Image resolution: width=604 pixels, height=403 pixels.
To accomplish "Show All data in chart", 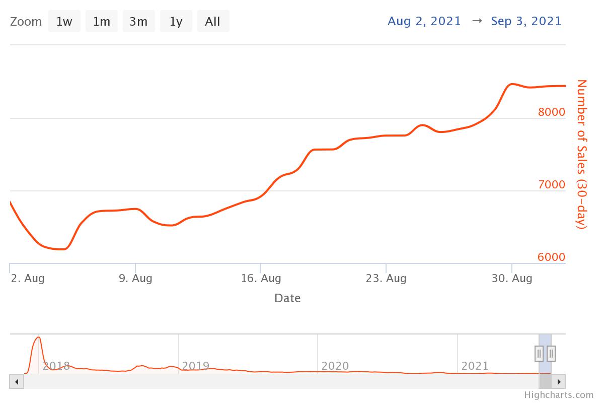I will (x=212, y=22).
